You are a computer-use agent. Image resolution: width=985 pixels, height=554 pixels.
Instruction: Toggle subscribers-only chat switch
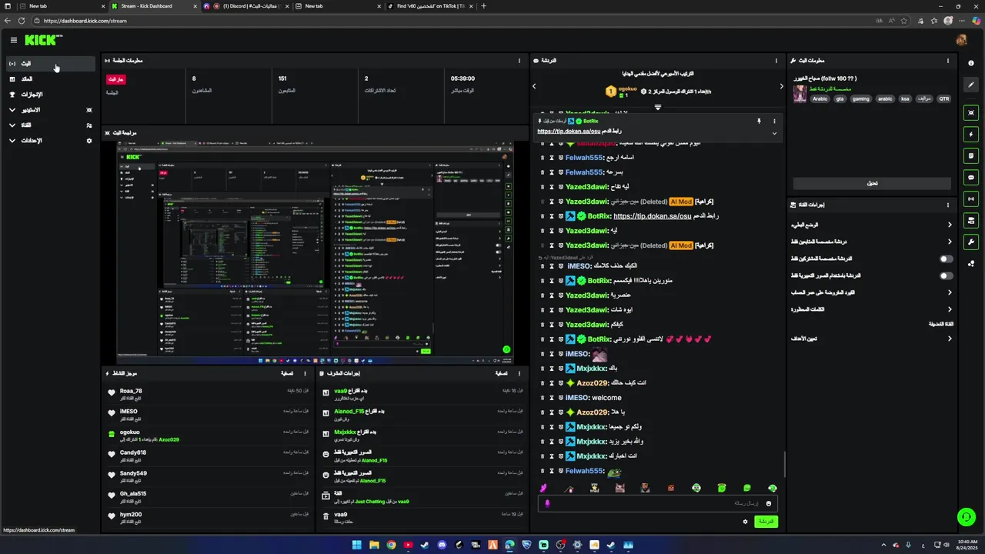(947, 259)
